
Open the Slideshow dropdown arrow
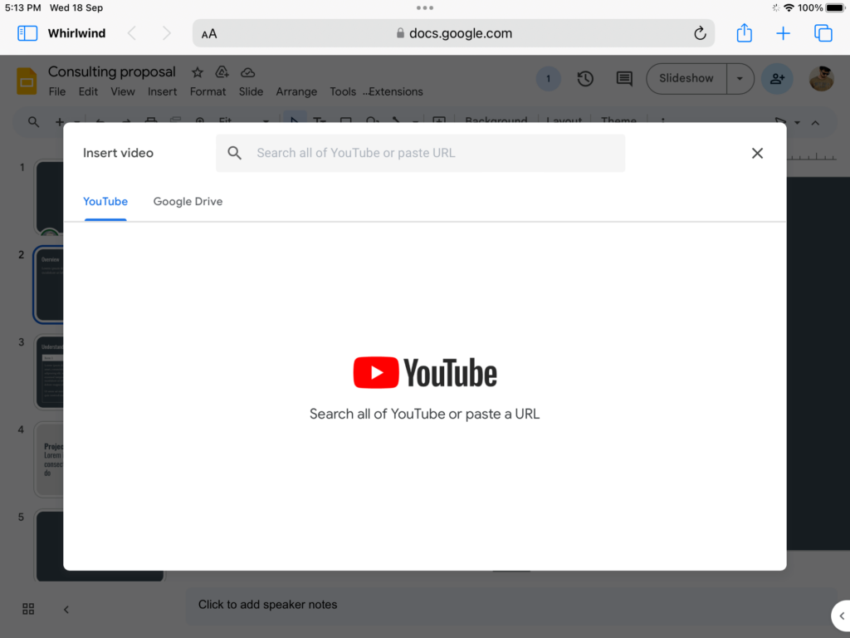point(740,78)
